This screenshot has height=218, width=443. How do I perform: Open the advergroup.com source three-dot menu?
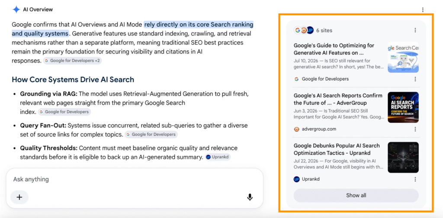415,129
